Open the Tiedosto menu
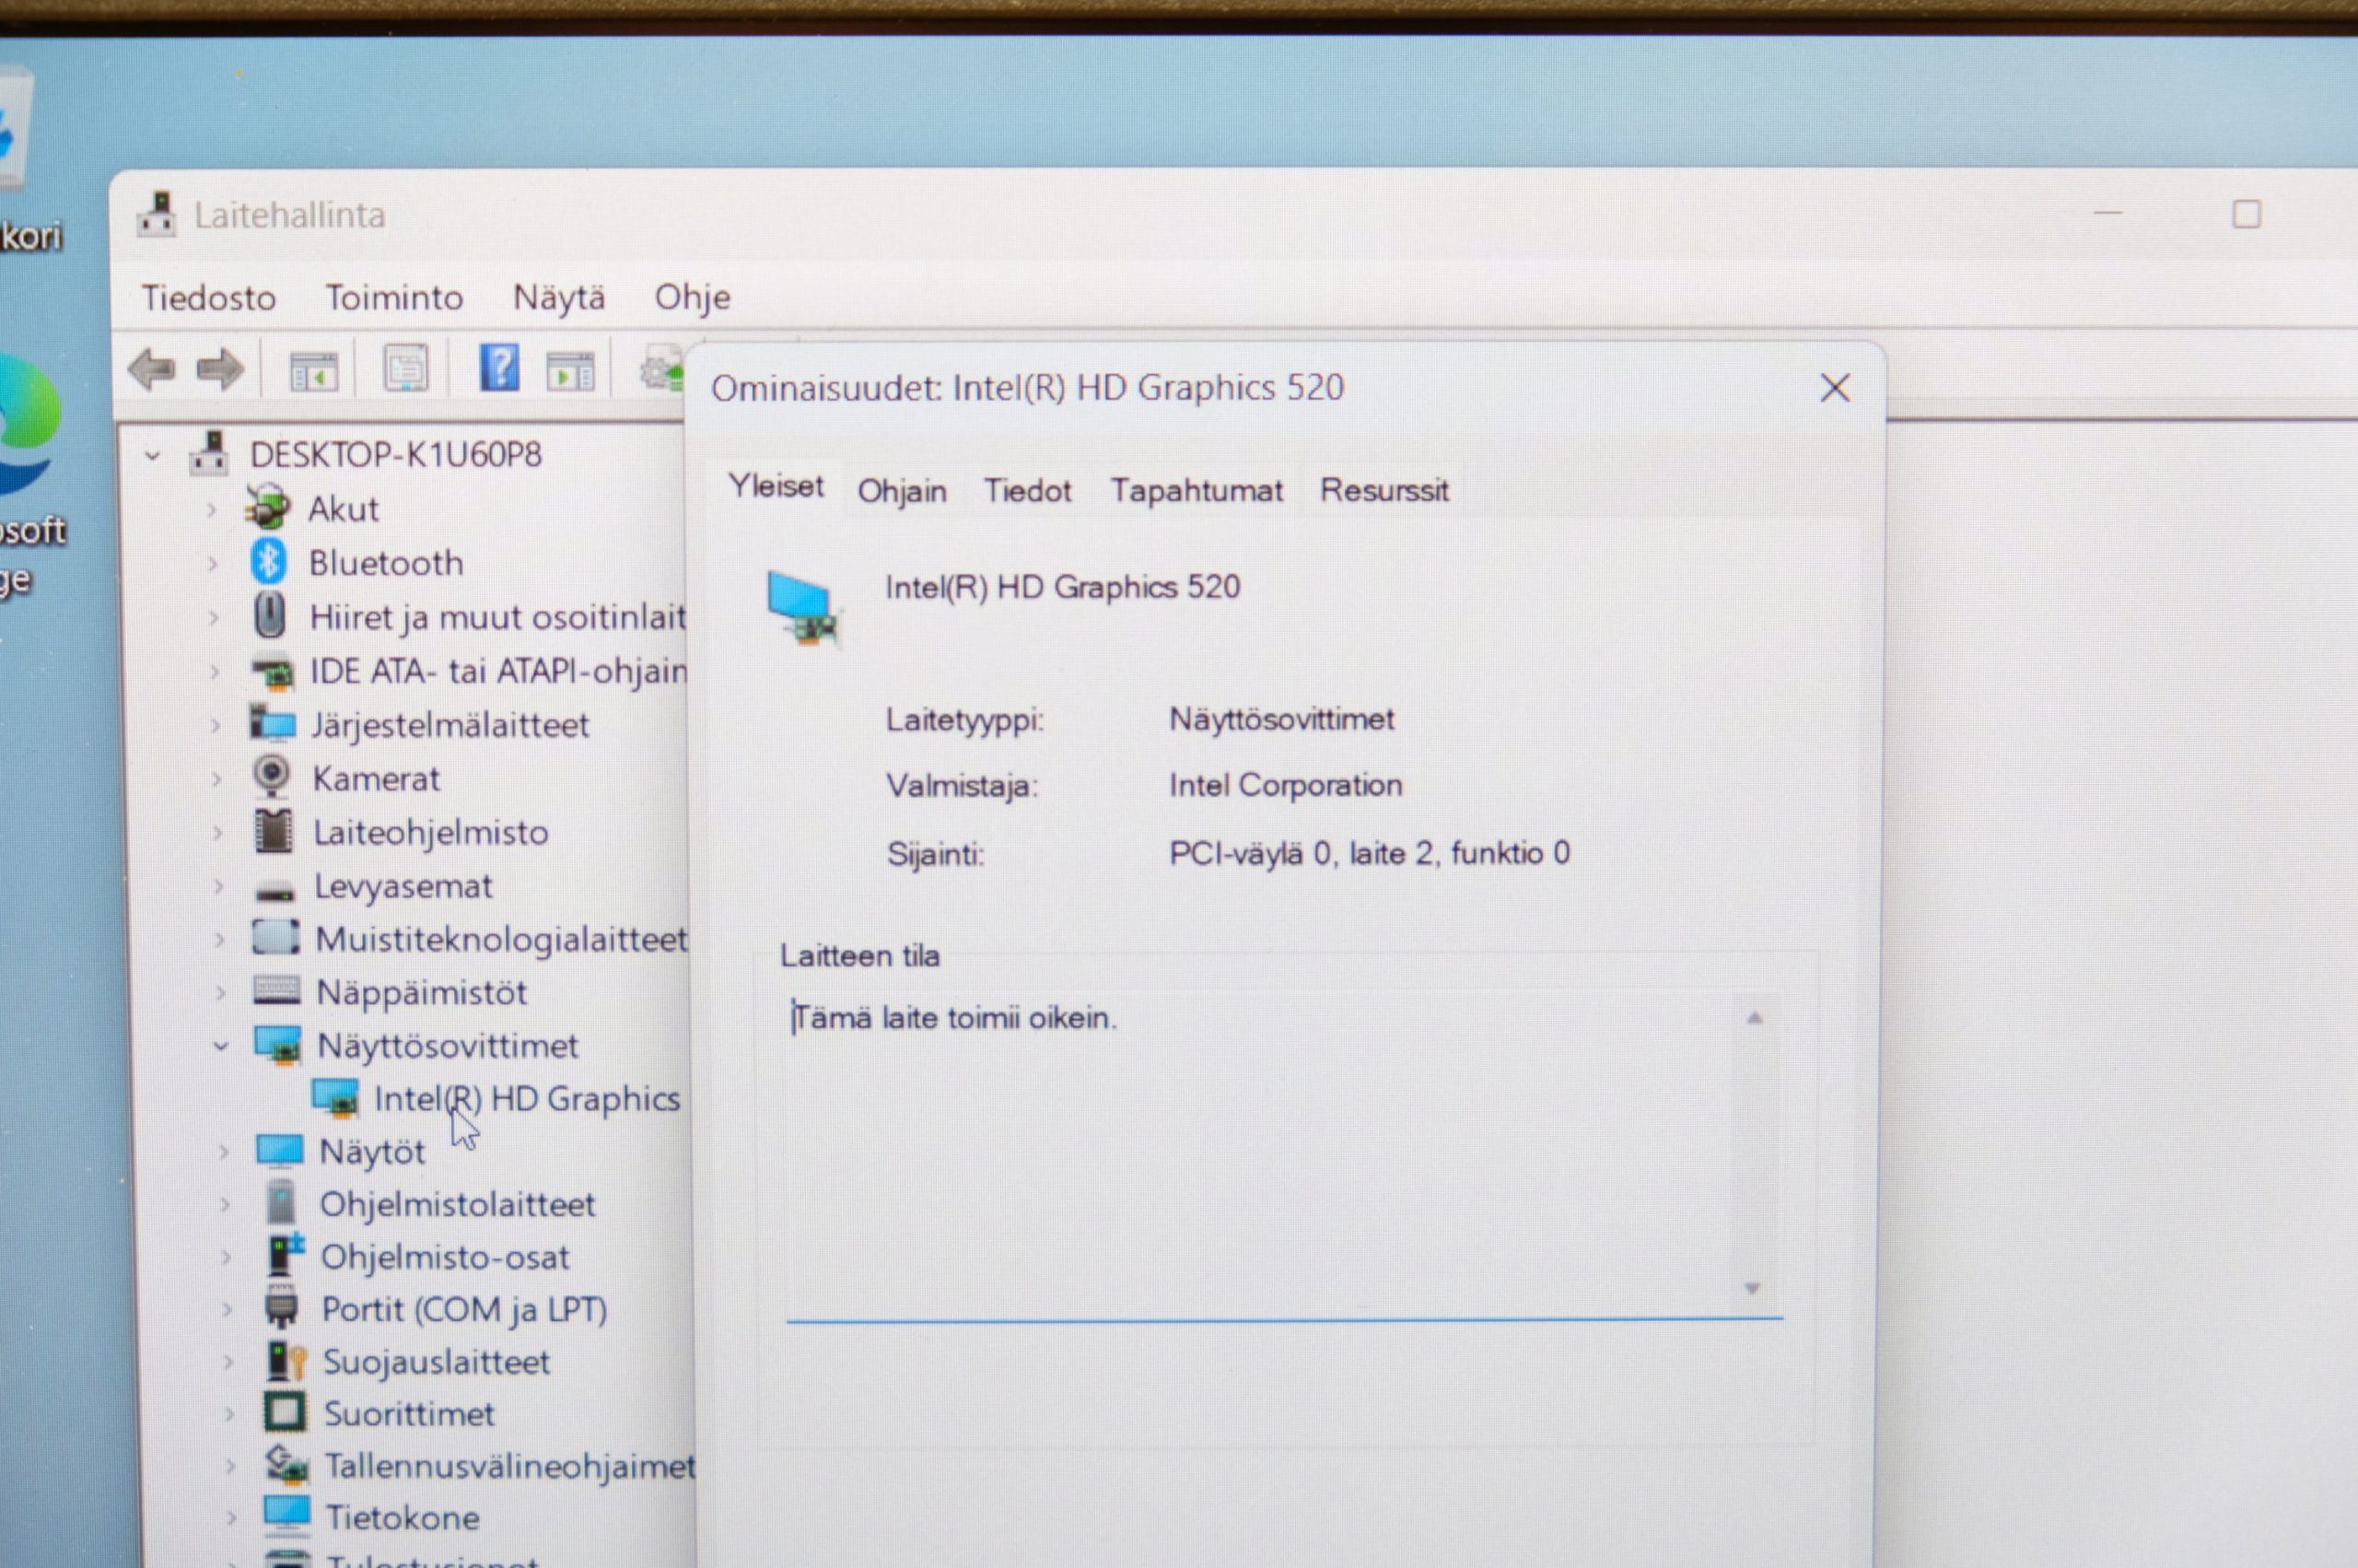This screenshot has width=2358, height=1568. [x=208, y=298]
